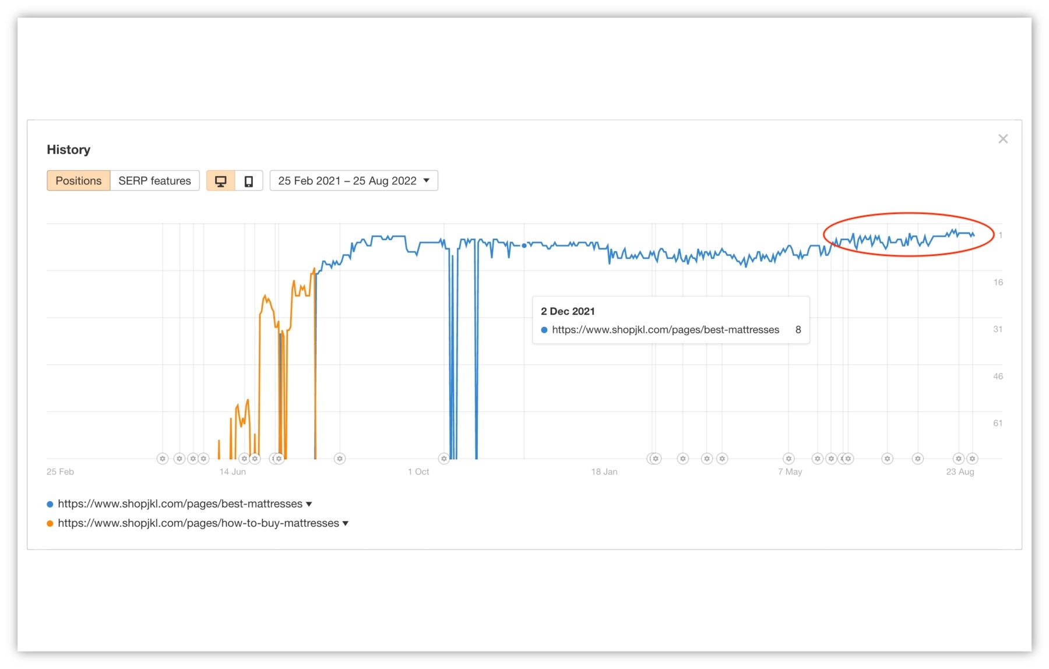
Task: Click isolated update marker between 14 Jun and 1 Oct
Action: tap(340, 459)
